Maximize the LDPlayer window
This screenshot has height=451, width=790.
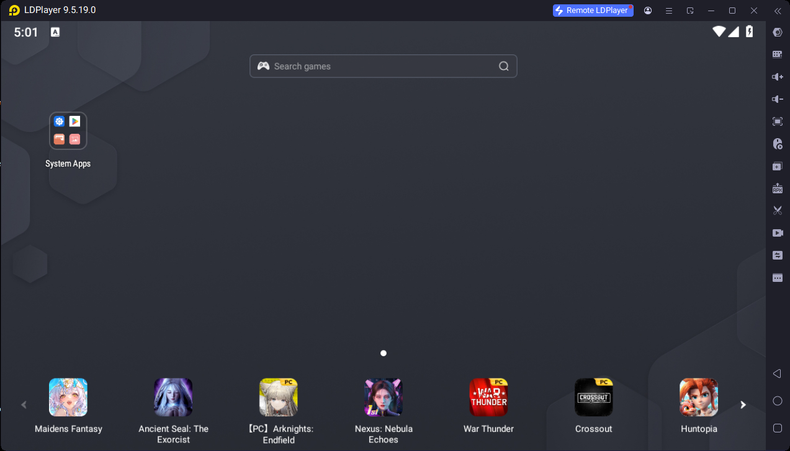732,11
